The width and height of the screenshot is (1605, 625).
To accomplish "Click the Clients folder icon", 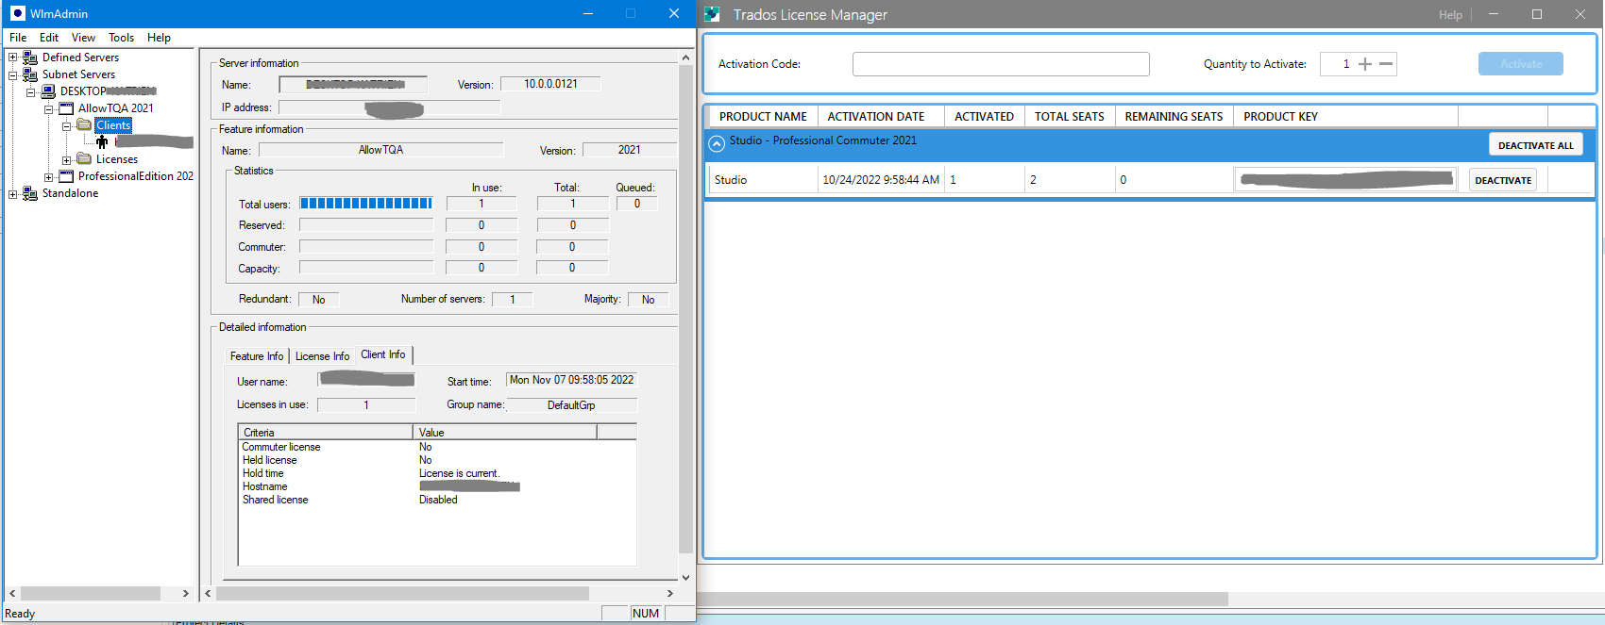I will (84, 125).
